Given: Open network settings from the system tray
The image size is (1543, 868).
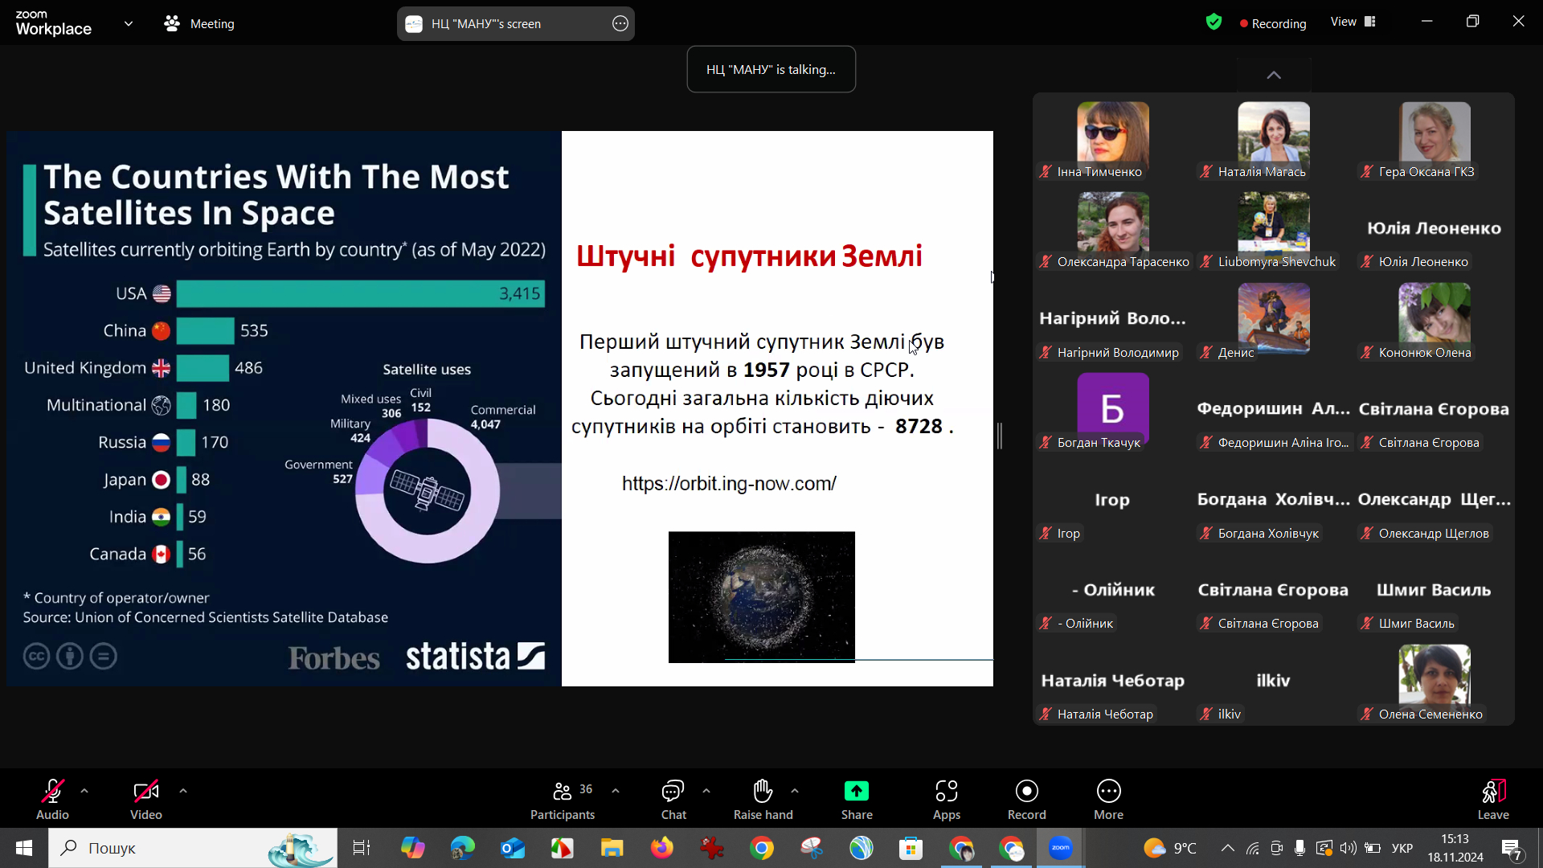Looking at the screenshot, I should click(x=1252, y=848).
